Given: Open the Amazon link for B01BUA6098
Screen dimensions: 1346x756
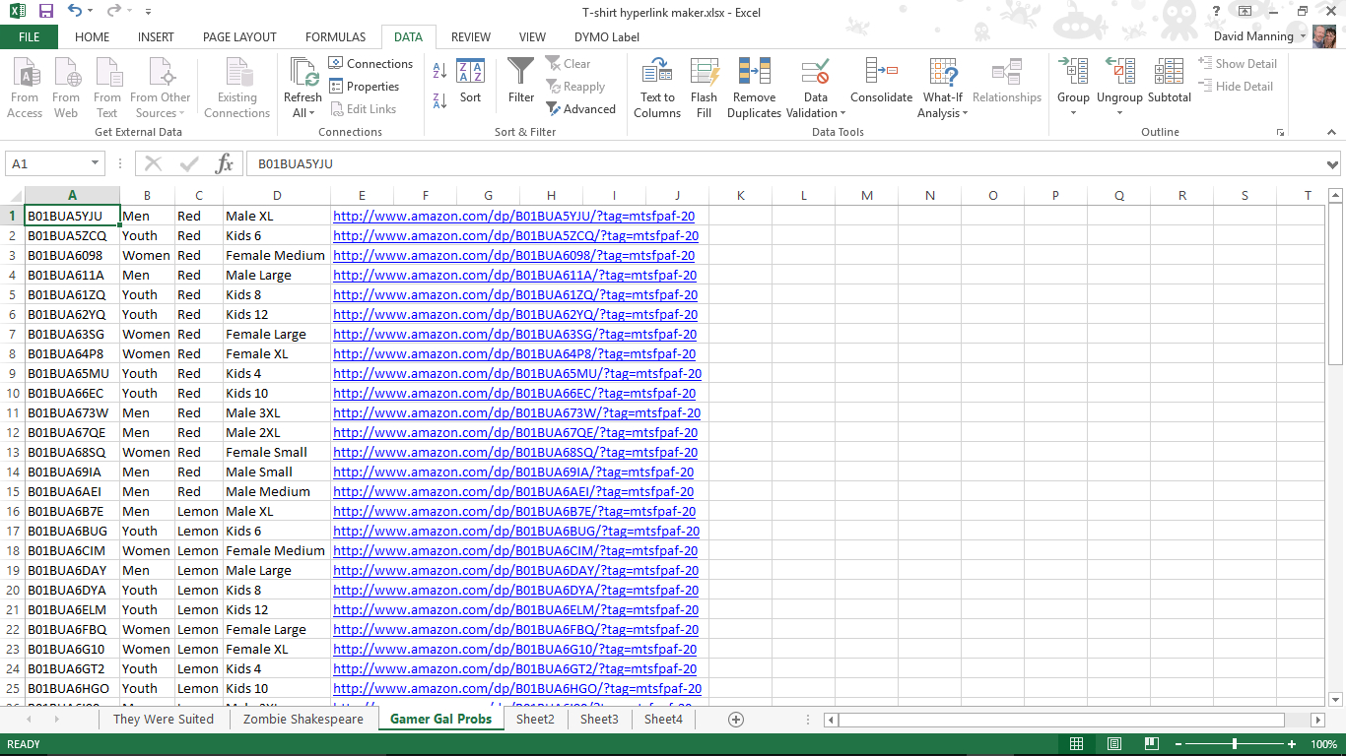Looking at the screenshot, I should (513, 256).
